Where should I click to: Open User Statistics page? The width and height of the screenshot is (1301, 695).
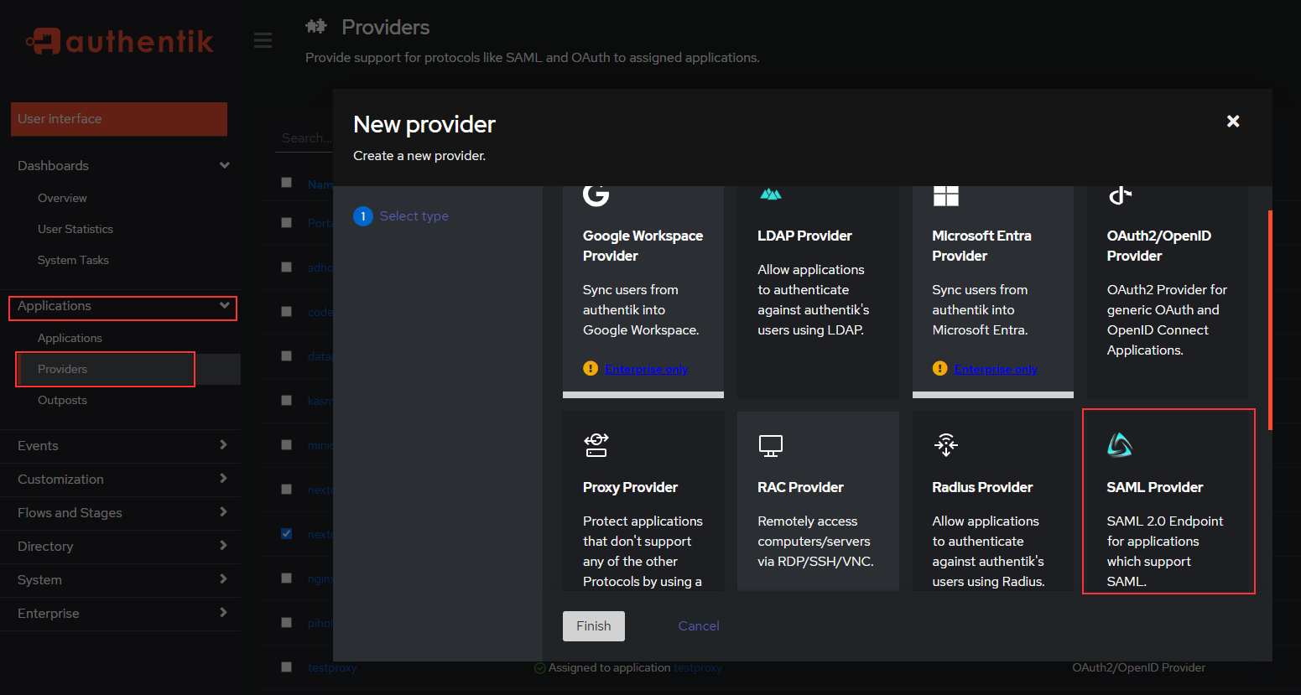click(x=75, y=230)
